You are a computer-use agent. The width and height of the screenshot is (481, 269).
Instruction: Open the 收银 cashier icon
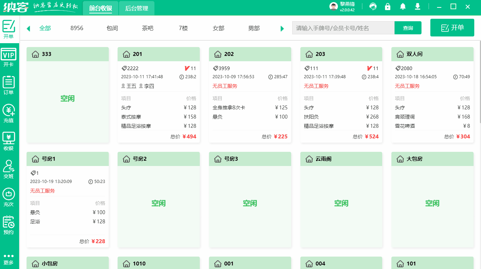pos(9,141)
